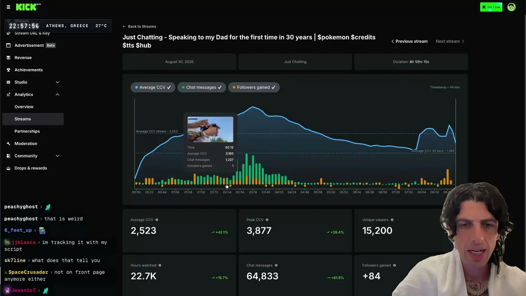Image resolution: width=526 pixels, height=296 pixels.
Task: Select the Streams analytics page
Action: [33, 119]
